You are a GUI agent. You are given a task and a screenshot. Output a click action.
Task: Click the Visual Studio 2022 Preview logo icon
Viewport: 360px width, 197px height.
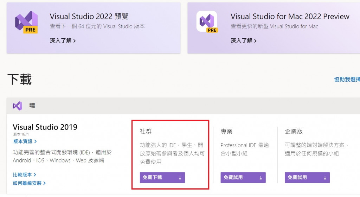pos(26,22)
